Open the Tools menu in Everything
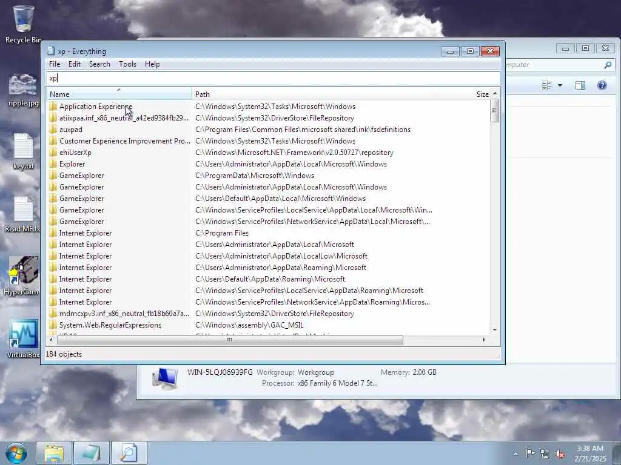Screen dimensions: 621x465 [127, 64]
